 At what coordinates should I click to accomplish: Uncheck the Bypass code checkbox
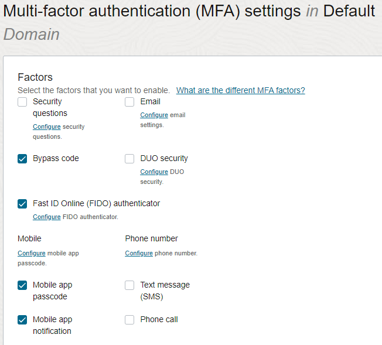[x=22, y=159]
